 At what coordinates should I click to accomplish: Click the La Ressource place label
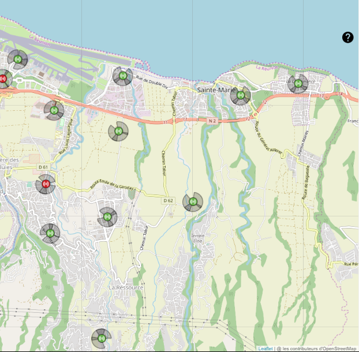coord(125,287)
